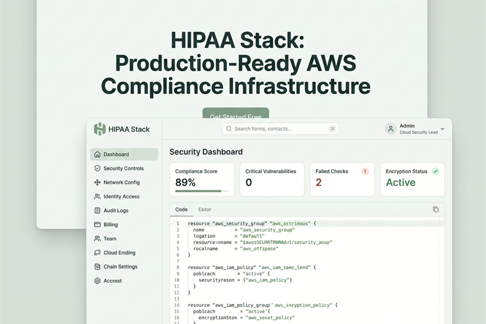Screen dimensions: 486x324
Task: Click the HIPAA Stack logo icon
Action: (100, 129)
